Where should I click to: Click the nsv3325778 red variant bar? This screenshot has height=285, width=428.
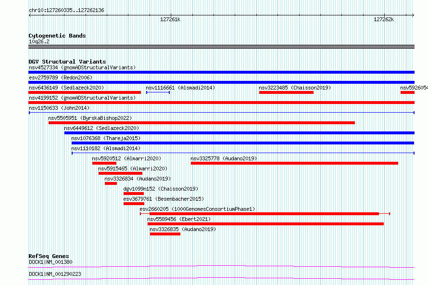[294, 163]
